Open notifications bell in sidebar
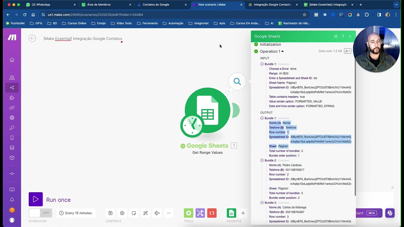 12,200
